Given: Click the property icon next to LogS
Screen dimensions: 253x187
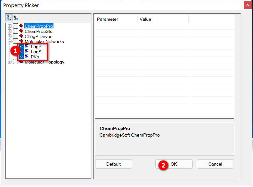Looking at the screenshot, I should pyautogui.click(x=27, y=52).
